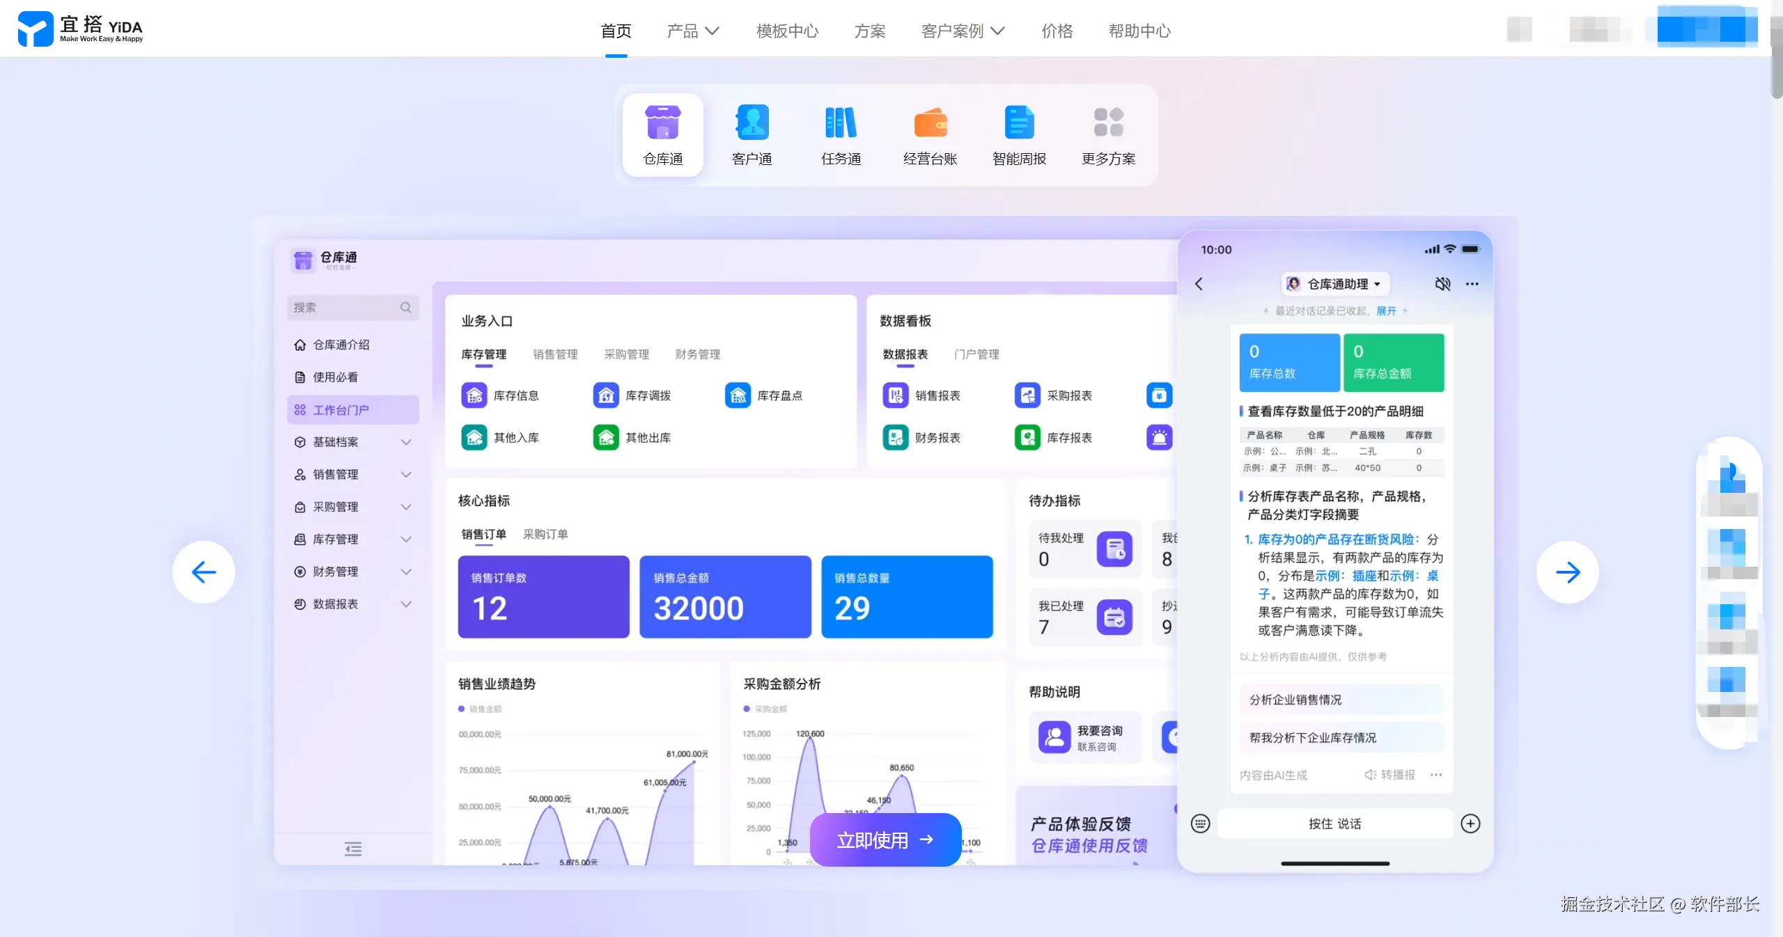
Task: Select the 仓库通 solution icon
Action: (662, 123)
